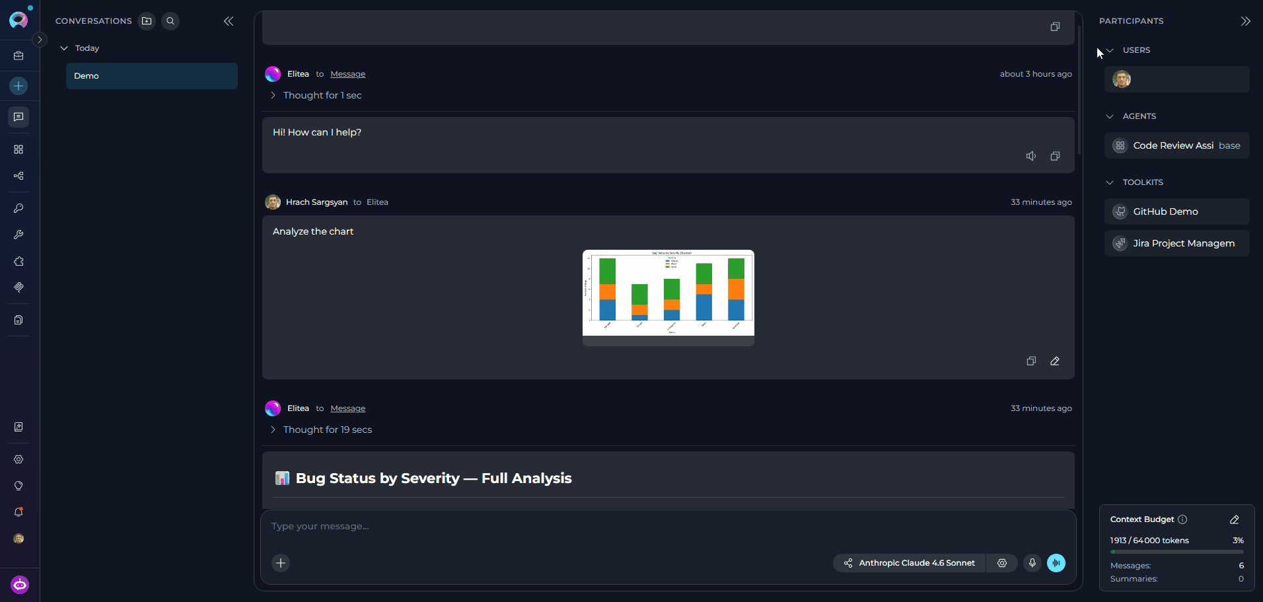Open the pipelines flow icon in sidebar
This screenshot has height=602, width=1263.
pos(18,176)
